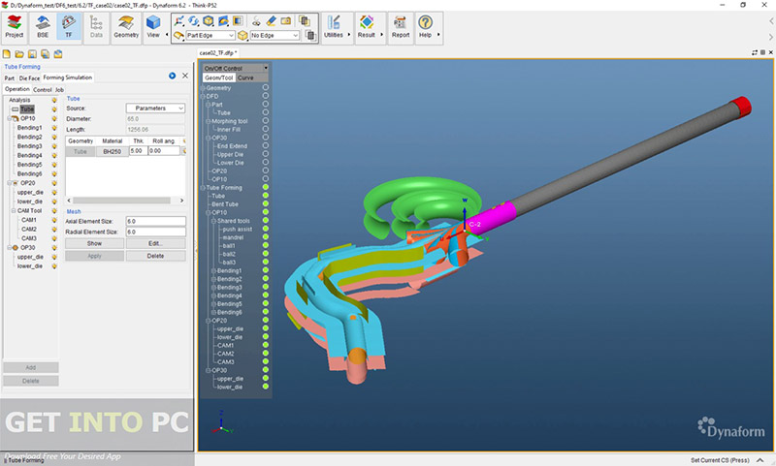The image size is (776, 466).
Task: Select the TF tube forming icon
Action: (x=70, y=24)
